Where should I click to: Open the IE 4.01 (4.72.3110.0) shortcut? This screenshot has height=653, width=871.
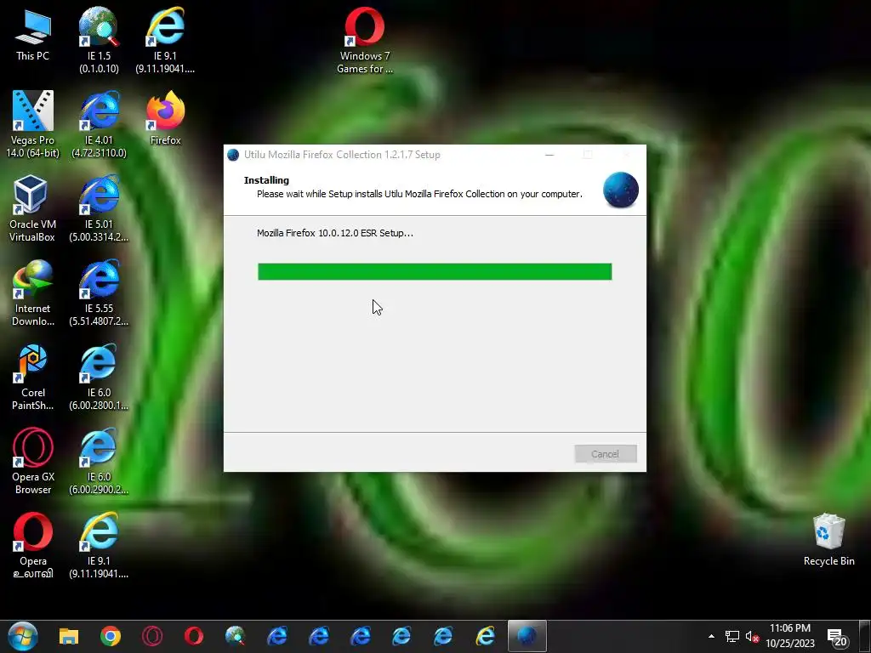pyautogui.click(x=99, y=124)
